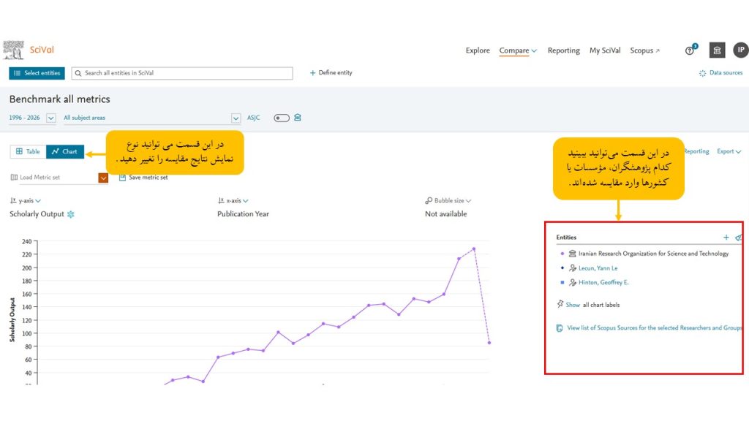This screenshot has width=749, height=421.
Task: Open the Explore menu
Action: coord(478,50)
